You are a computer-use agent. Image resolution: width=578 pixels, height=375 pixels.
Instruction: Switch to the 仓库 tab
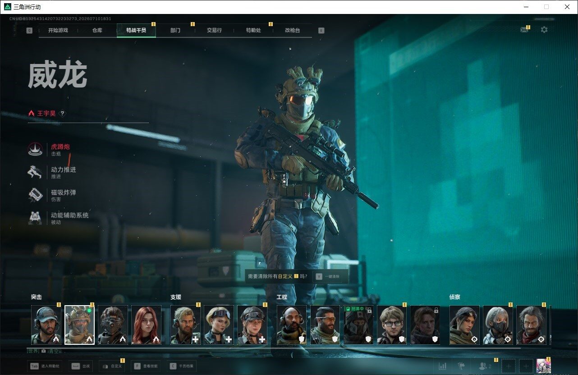[97, 30]
